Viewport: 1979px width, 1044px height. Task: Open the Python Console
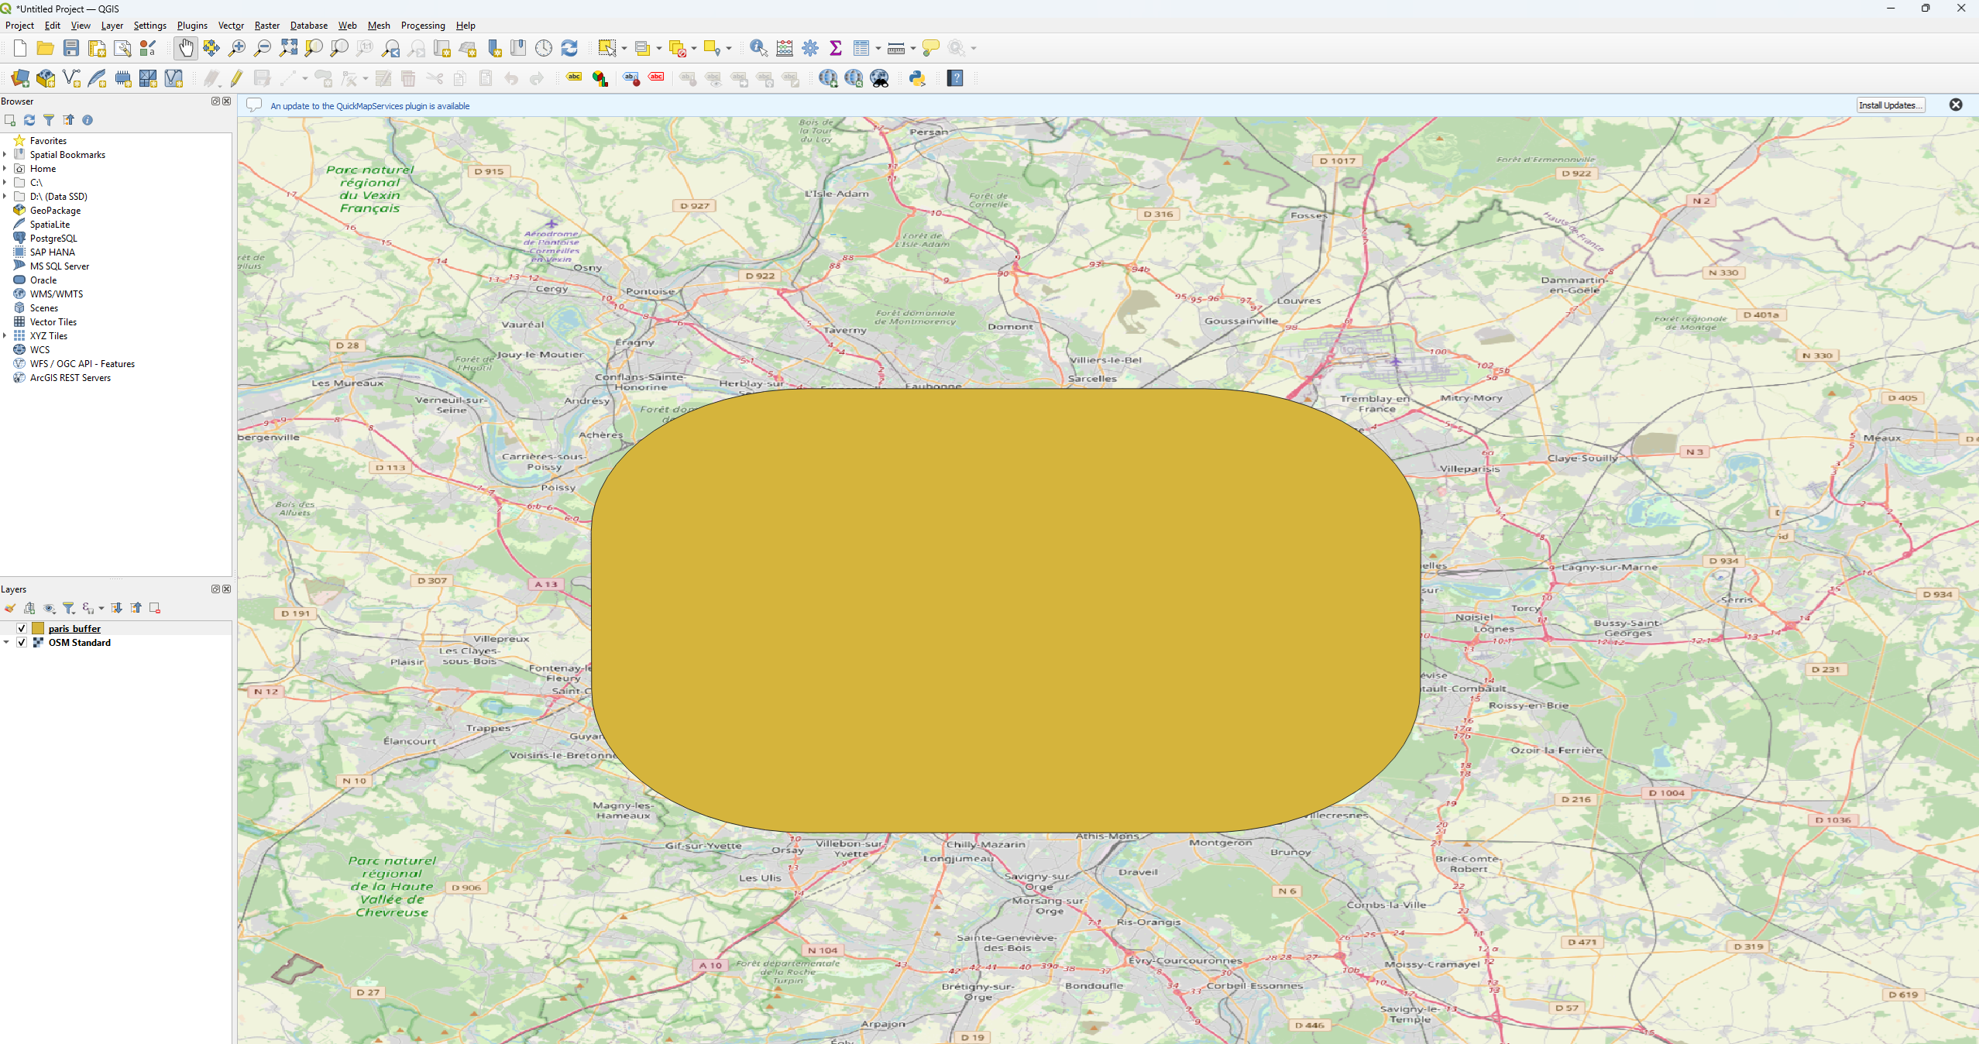917,78
